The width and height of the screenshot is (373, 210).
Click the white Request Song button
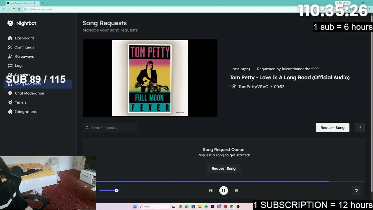click(x=332, y=128)
